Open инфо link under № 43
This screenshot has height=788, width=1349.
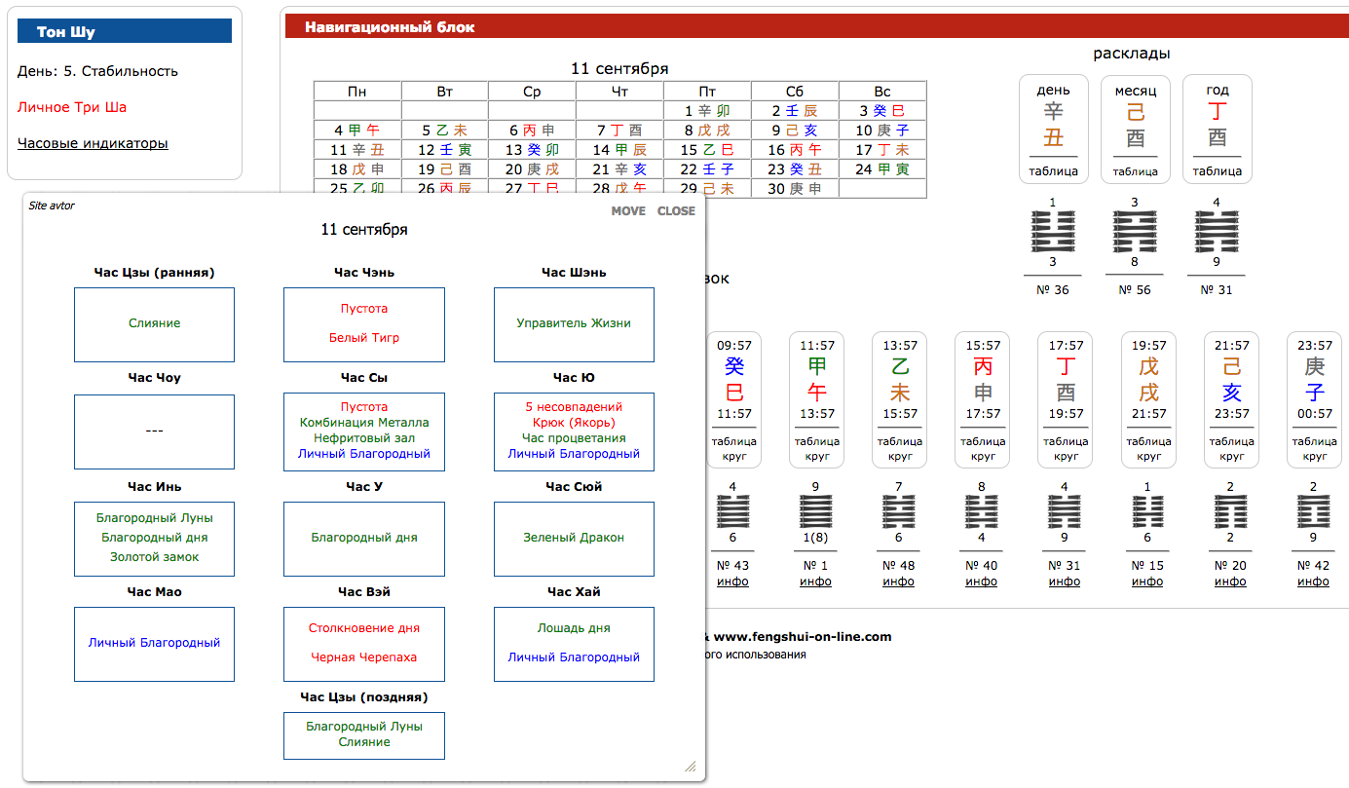point(732,582)
